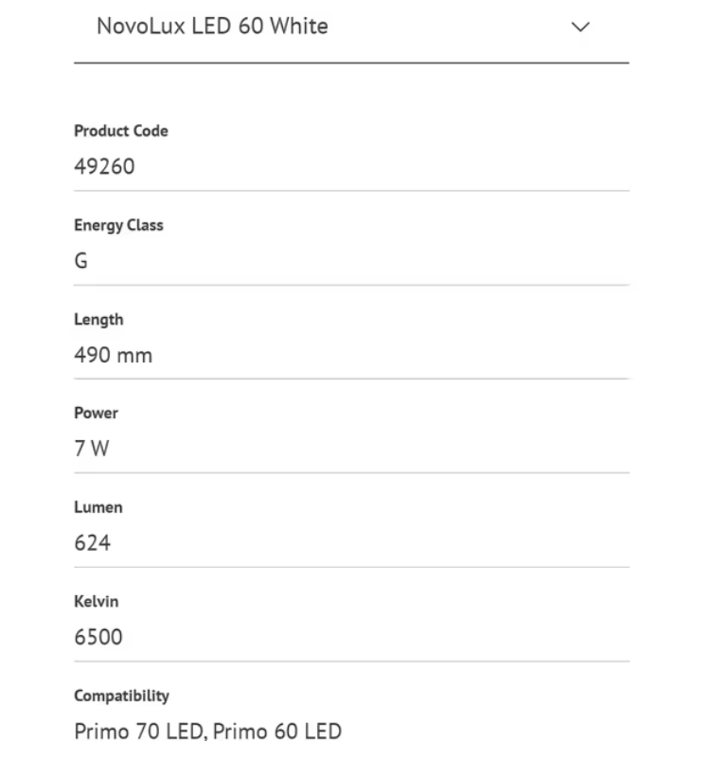This screenshot has height=759, width=712.
Task: Select the 7 W power value
Action: (x=92, y=449)
